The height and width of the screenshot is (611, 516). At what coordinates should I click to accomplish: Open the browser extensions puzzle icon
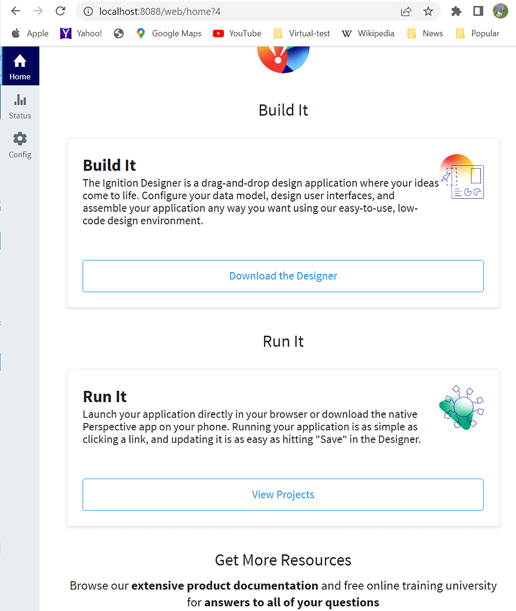[x=456, y=10]
